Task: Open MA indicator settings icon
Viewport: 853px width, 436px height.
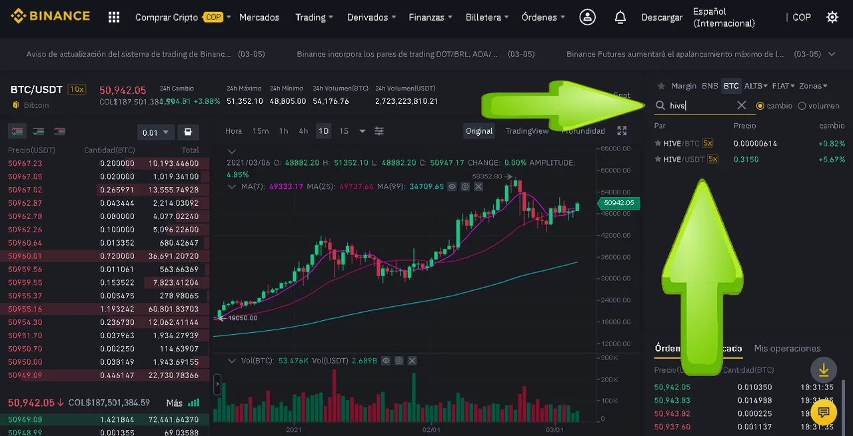Action: coord(465,187)
